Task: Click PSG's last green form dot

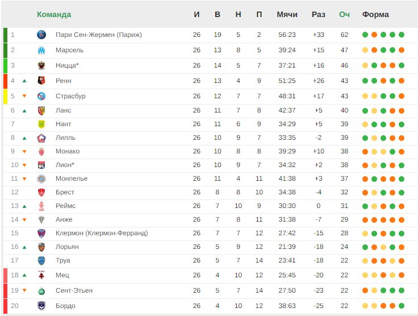Action: (402, 35)
